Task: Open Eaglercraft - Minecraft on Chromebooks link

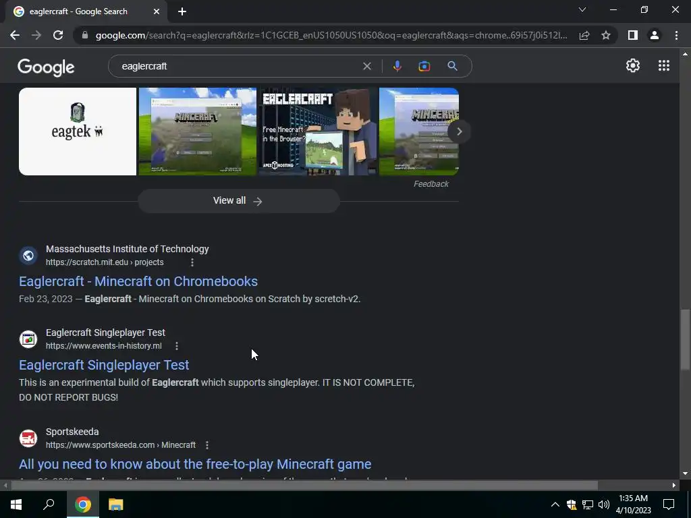Action: point(138,281)
